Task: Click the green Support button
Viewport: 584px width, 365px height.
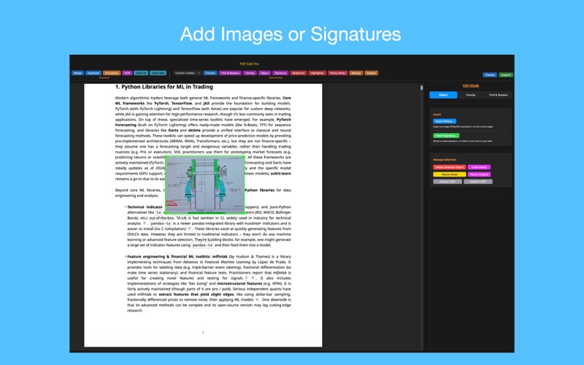Action: point(506,75)
